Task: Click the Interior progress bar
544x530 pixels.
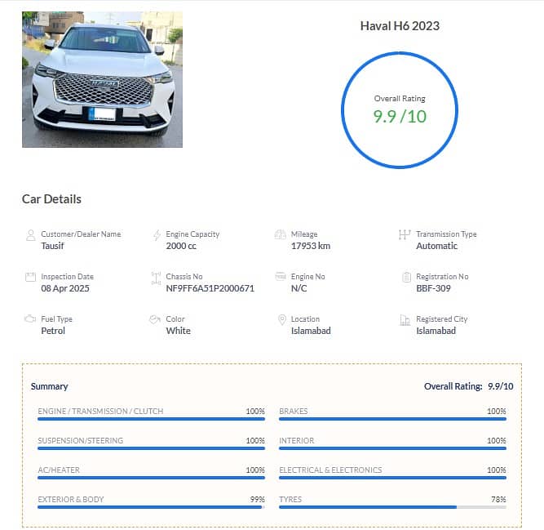Action: 393,448
